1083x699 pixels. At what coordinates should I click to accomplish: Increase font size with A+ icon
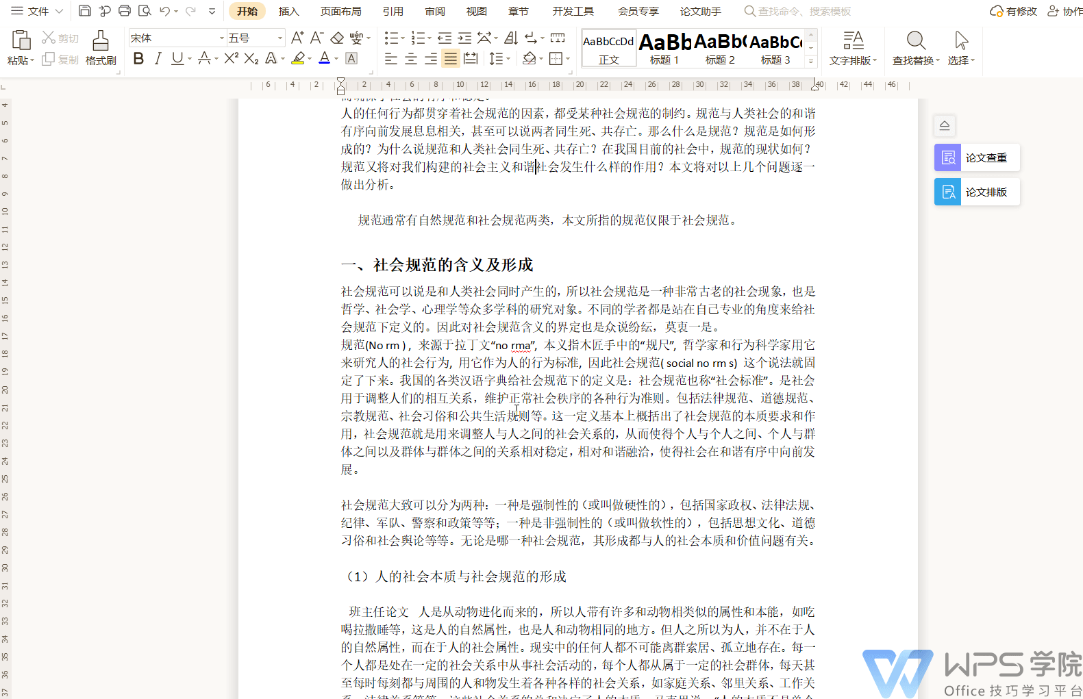[x=297, y=38]
